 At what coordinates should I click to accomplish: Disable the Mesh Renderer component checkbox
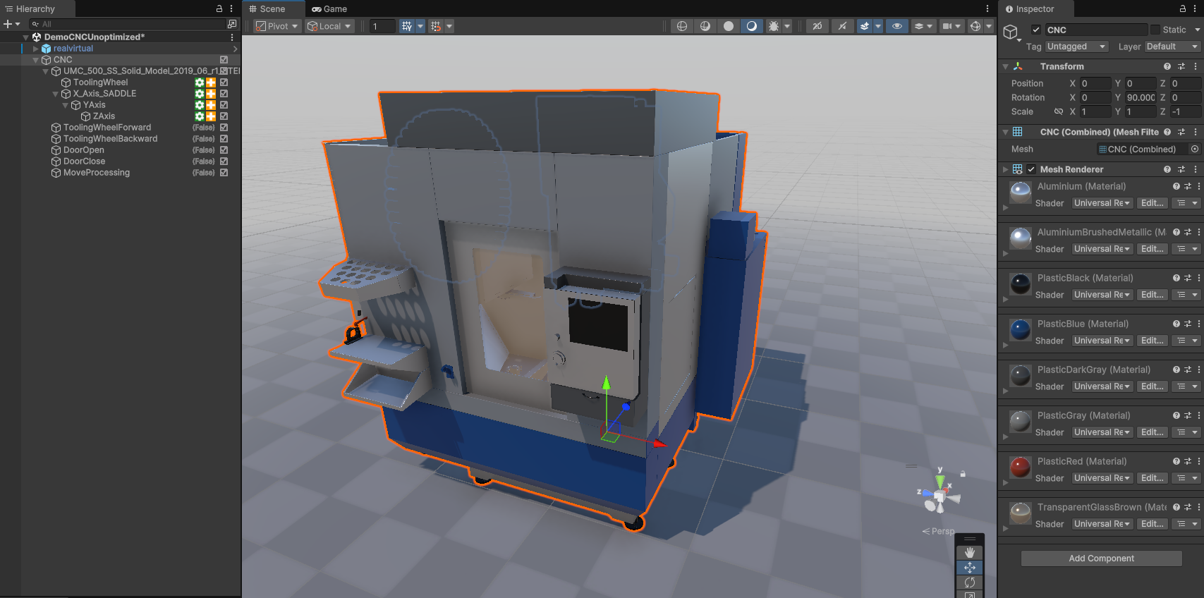point(1031,169)
